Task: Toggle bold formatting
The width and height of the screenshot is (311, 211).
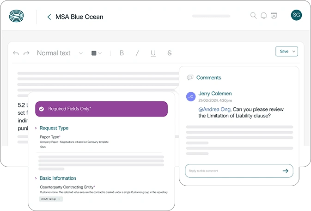Action: click(x=122, y=53)
